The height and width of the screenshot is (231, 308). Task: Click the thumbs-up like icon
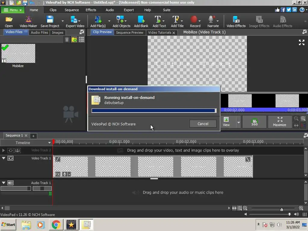[x=277, y=10]
